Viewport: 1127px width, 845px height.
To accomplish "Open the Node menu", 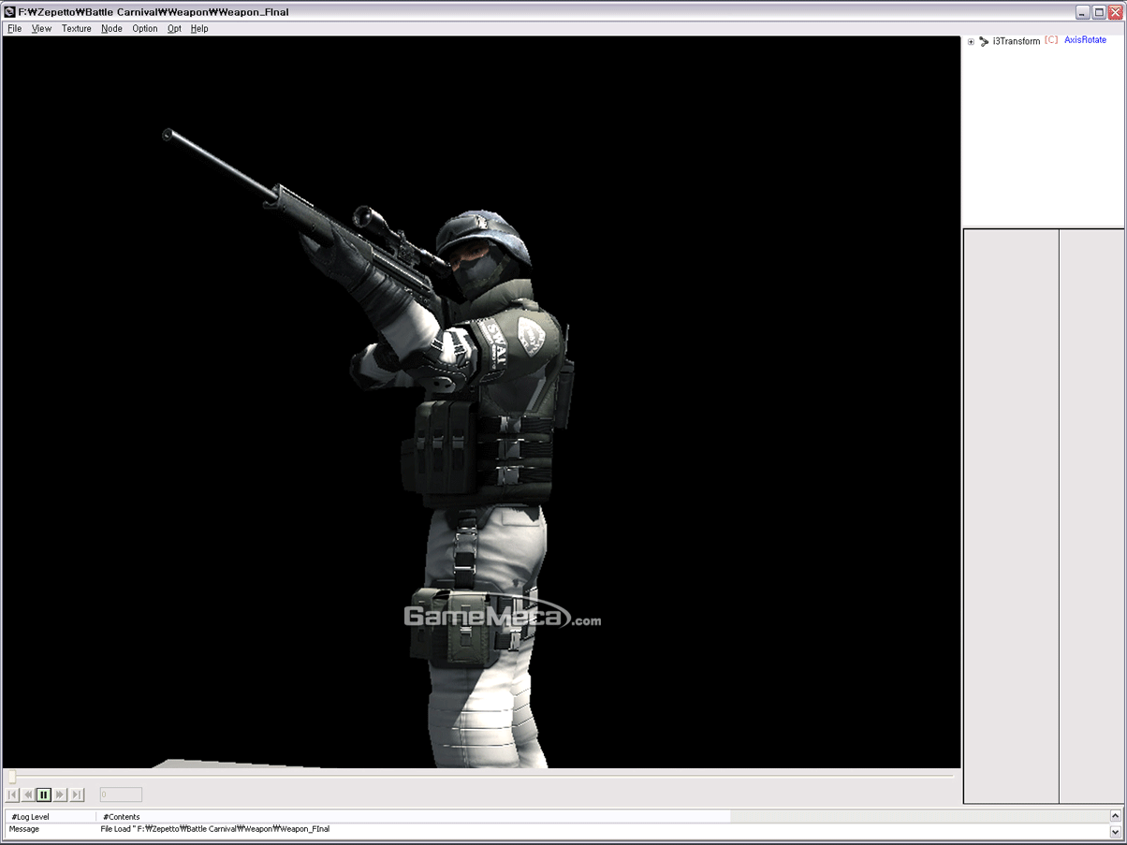I will (x=111, y=28).
